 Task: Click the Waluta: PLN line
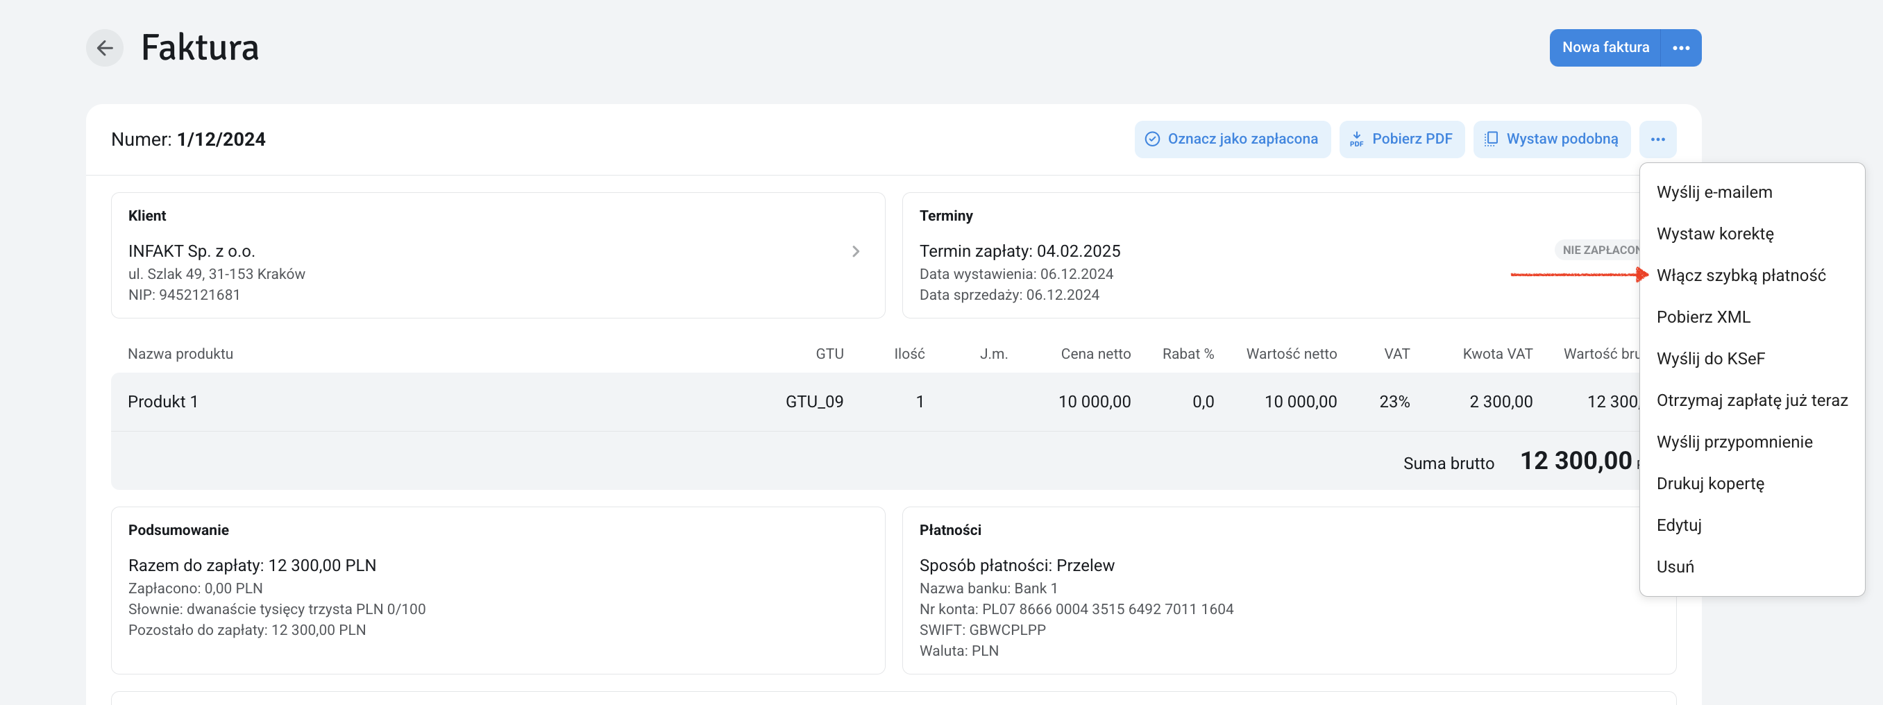tap(959, 650)
